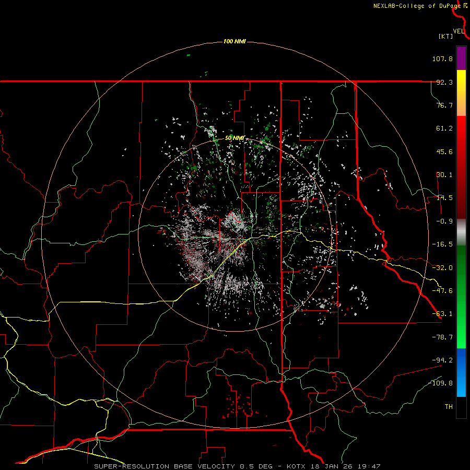The image size is (470, 470).
Task: Click the -94.2 velocity scale label
Action: click(x=442, y=360)
